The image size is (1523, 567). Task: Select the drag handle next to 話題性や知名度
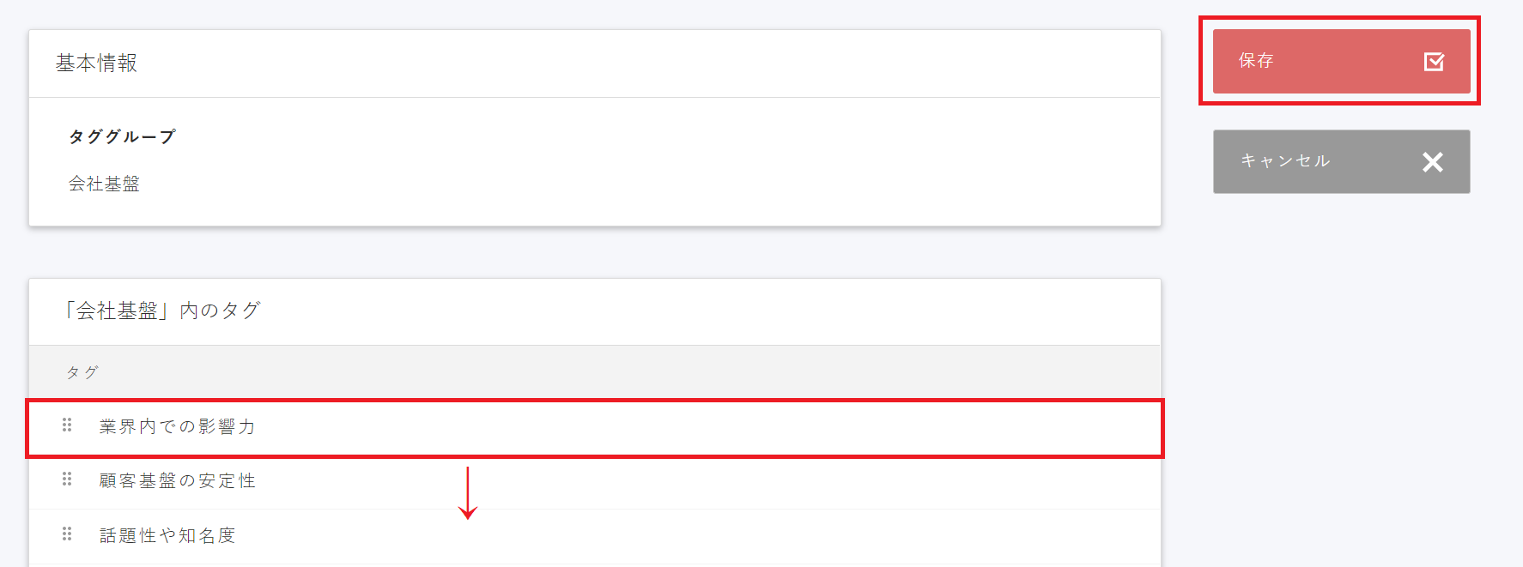(x=67, y=534)
